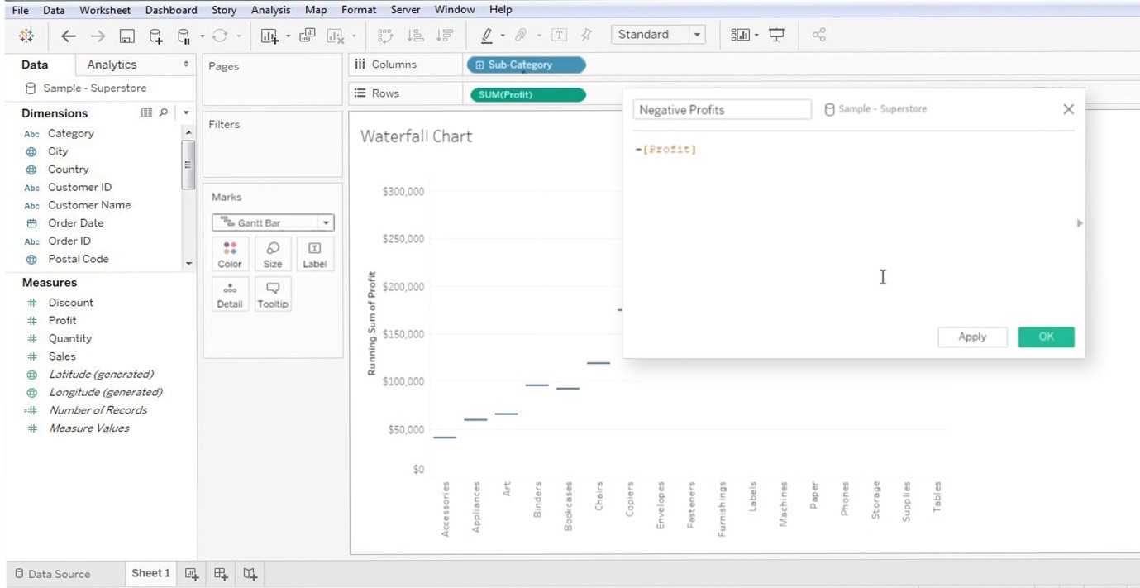Create a new dashboard from bottom bar
Image resolution: width=1140 pixels, height=588 pixels.
click(x=221, y=573)
